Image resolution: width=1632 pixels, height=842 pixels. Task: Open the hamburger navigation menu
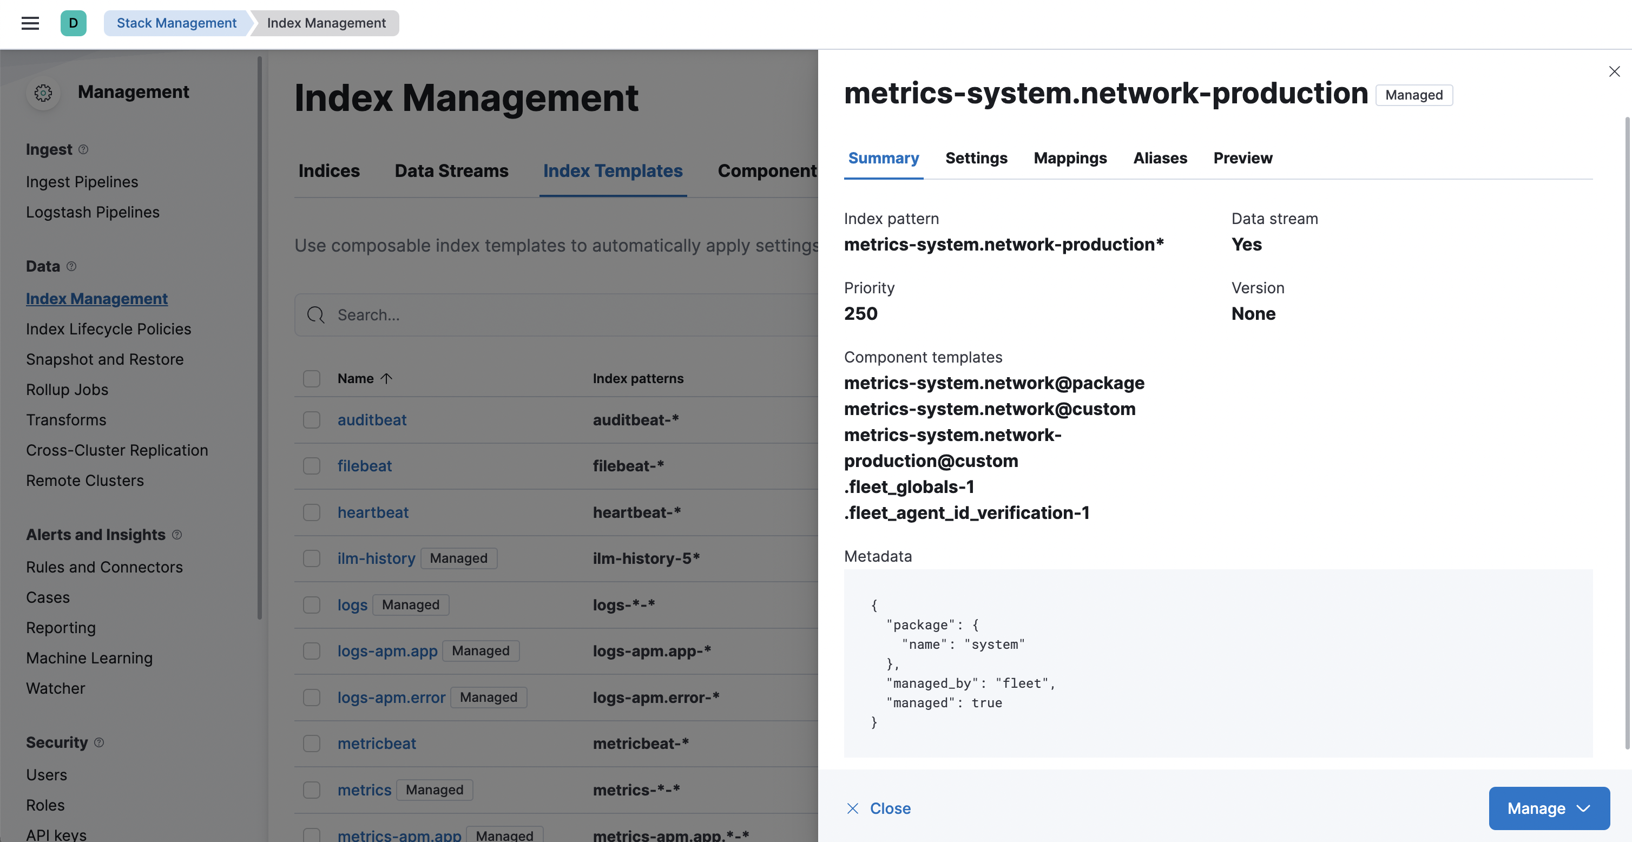(x=30, y=23)
